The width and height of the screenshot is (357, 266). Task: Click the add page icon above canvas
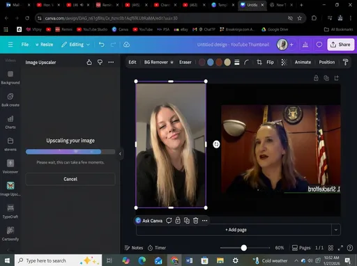[337, 78]
